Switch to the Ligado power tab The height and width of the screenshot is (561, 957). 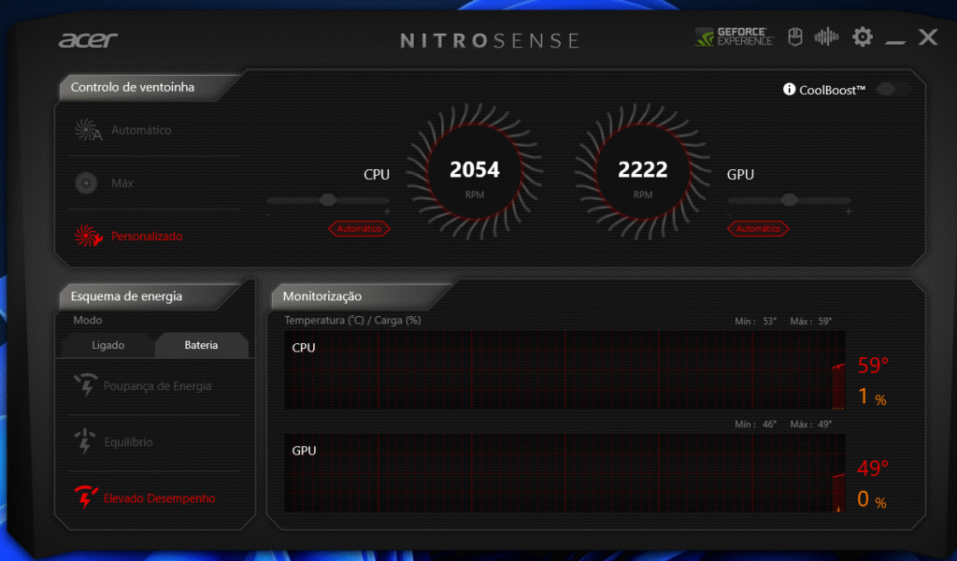tap(107, 345)
